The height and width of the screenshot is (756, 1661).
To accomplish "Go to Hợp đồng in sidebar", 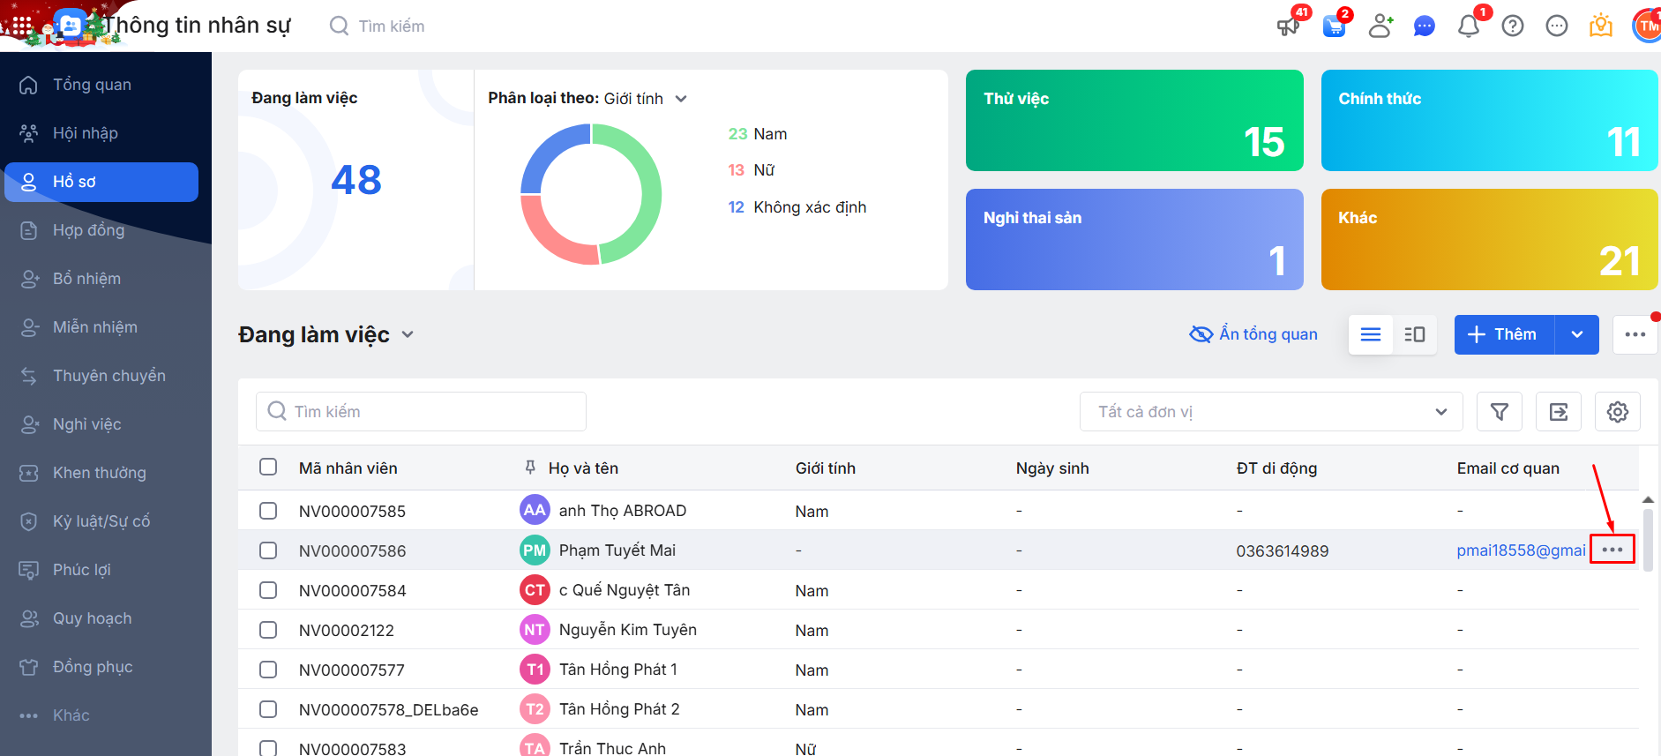I will (x=88, y=230).
